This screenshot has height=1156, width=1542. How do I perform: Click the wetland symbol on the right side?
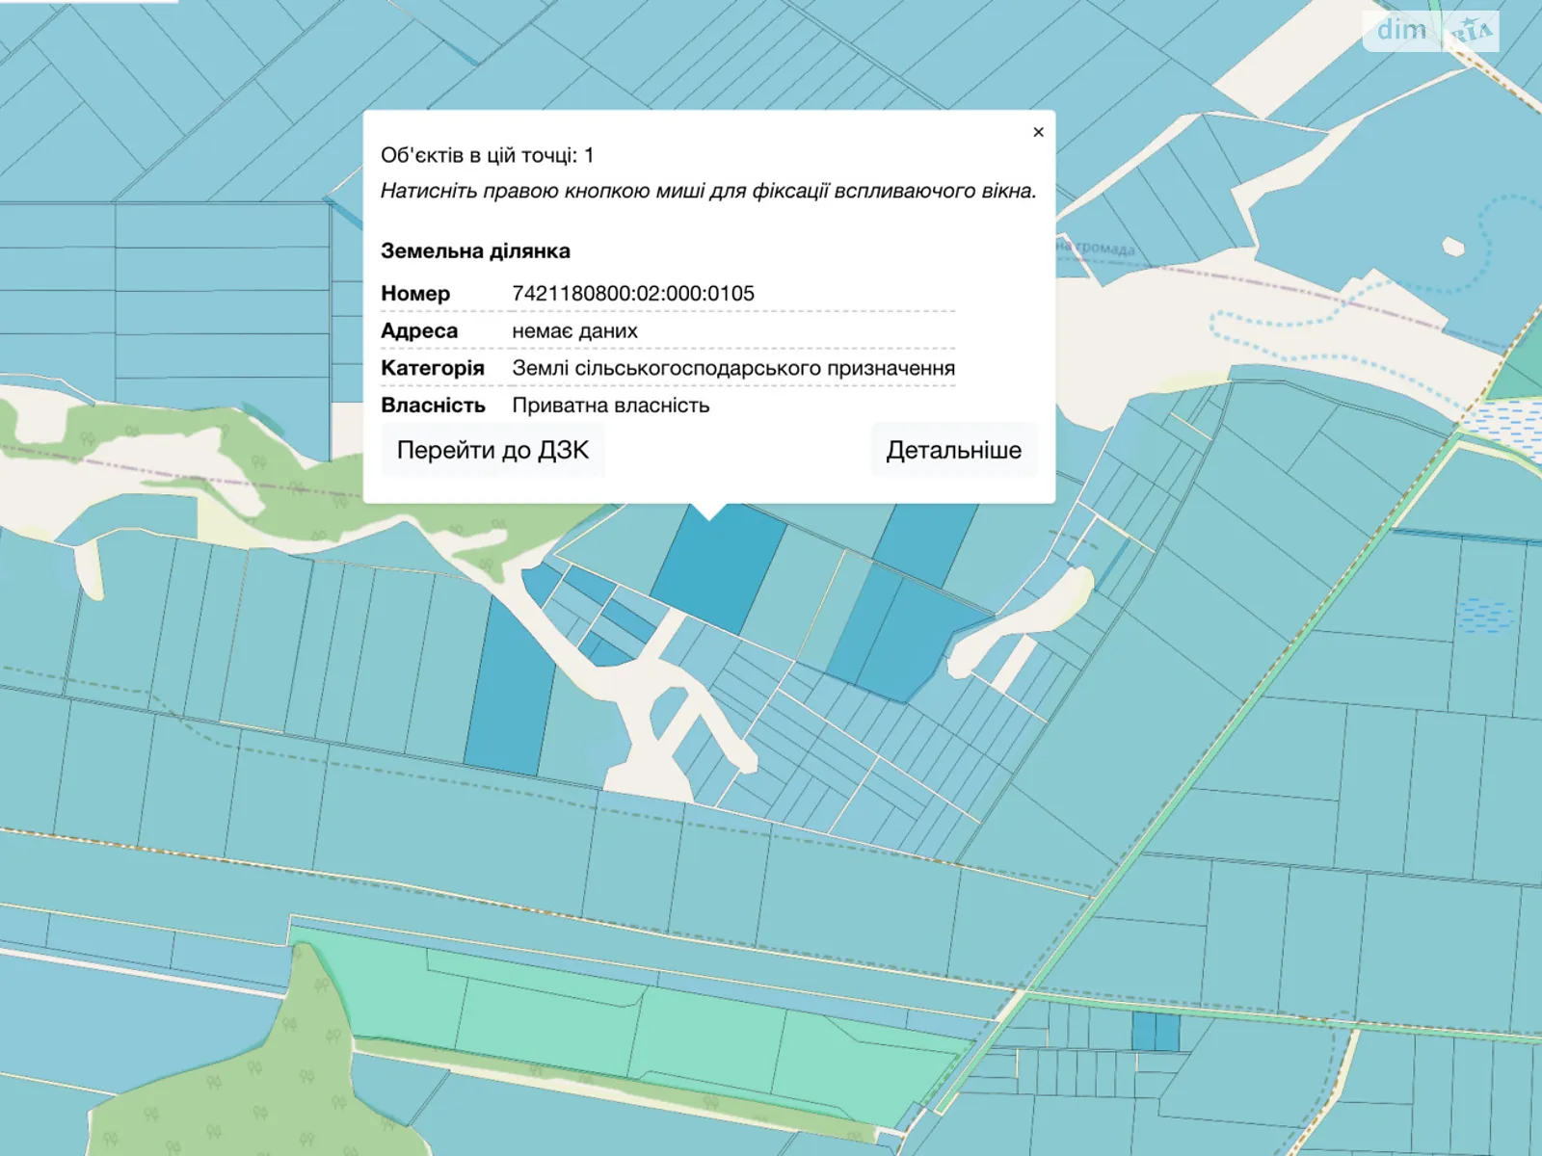[x=1485, y=615]
